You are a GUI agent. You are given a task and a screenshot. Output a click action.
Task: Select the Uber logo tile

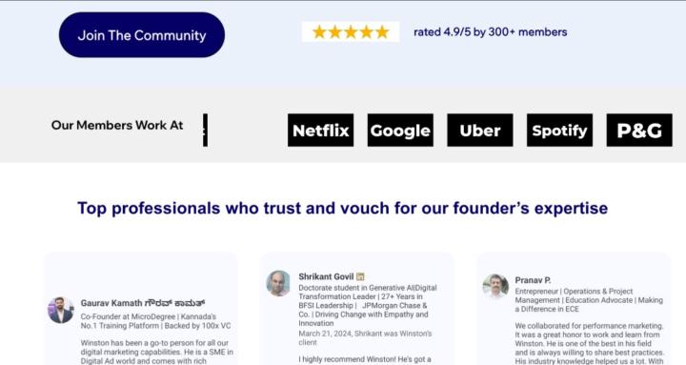click(x=480, y=131)
